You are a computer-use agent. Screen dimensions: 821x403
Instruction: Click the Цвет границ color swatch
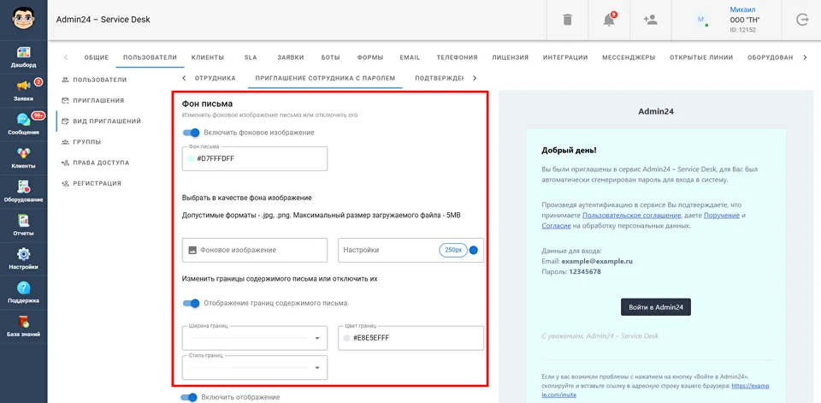[x=346, y=339]
